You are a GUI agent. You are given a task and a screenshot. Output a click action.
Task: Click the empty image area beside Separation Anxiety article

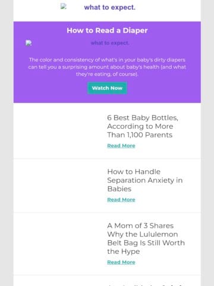(61, 185)
